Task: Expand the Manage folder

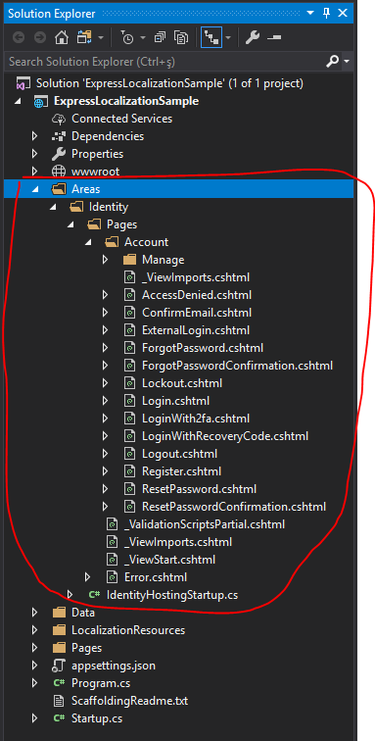Action: click(x=106, y=260)
